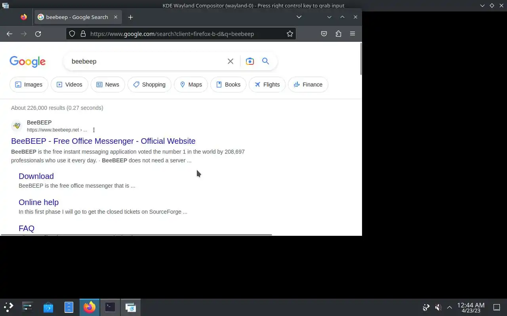
Task: Go back to the previous page
Action: [10, 34]
